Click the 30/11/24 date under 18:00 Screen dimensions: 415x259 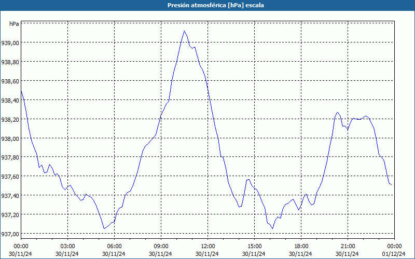pos(300,254)
